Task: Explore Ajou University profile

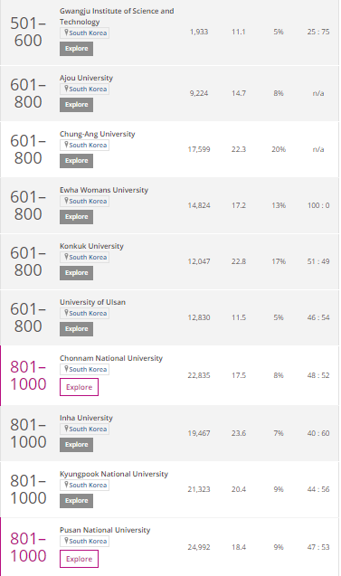Action: tap(76, 105)
